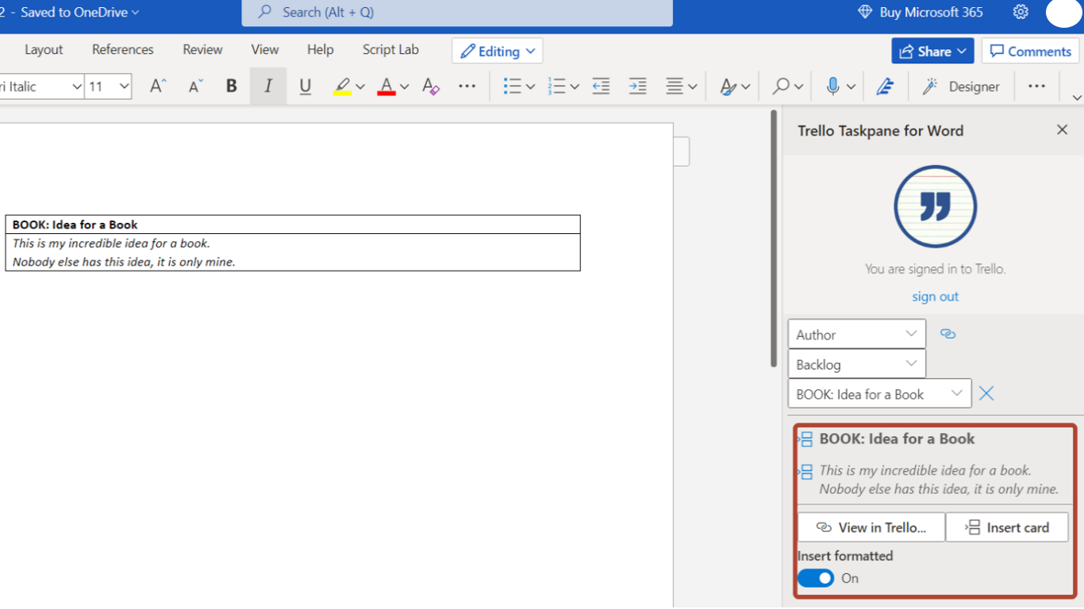Click the Share button
The image size is (1084, 609).
932,51
